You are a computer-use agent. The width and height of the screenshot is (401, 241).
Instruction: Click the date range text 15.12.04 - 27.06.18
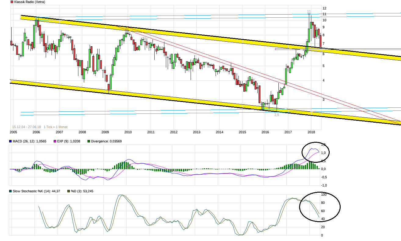pyautogui.click(x=26, y=127)
